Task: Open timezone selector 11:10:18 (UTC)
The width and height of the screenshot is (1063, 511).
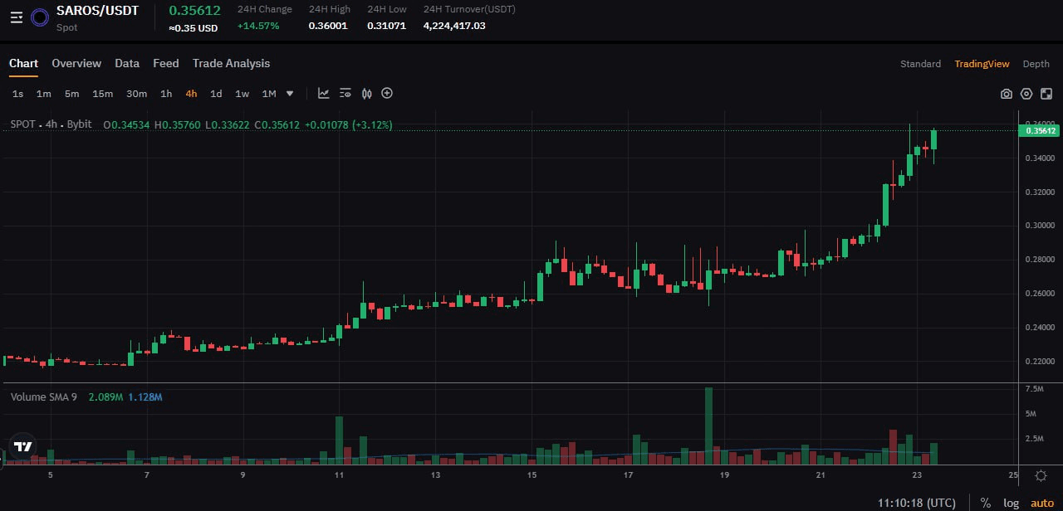Action: coord(917,503)
